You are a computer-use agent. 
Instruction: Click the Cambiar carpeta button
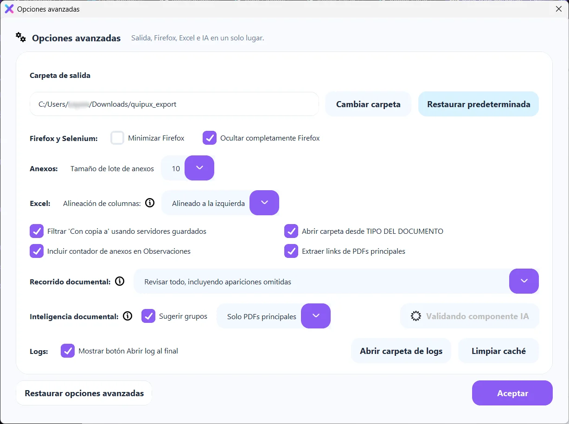point(368,104)
